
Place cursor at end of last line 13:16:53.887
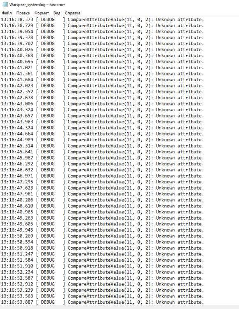click(x=204, y=302)
